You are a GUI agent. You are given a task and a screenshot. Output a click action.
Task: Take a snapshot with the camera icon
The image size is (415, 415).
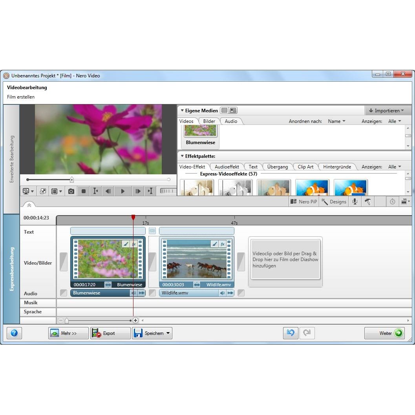tap(71, 191)
